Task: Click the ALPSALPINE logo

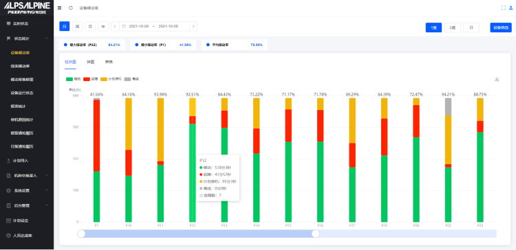Action: click(x=27, y=8)
